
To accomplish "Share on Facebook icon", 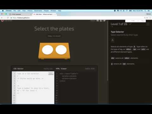I will (101, 21).
